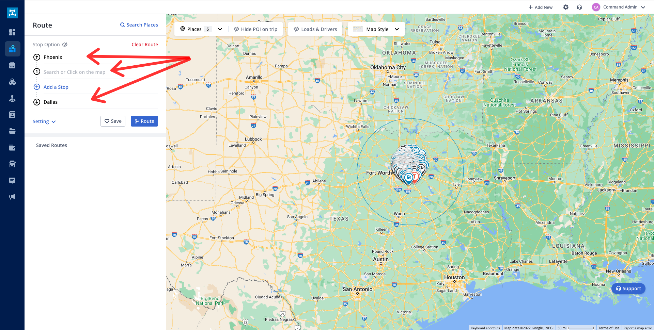Open the wallet icon in sidebar
Screen dimensions: 654x330
point(12,148)
